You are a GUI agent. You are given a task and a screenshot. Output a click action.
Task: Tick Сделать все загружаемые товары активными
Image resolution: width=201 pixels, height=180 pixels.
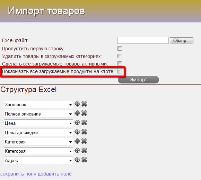(120, 63)
